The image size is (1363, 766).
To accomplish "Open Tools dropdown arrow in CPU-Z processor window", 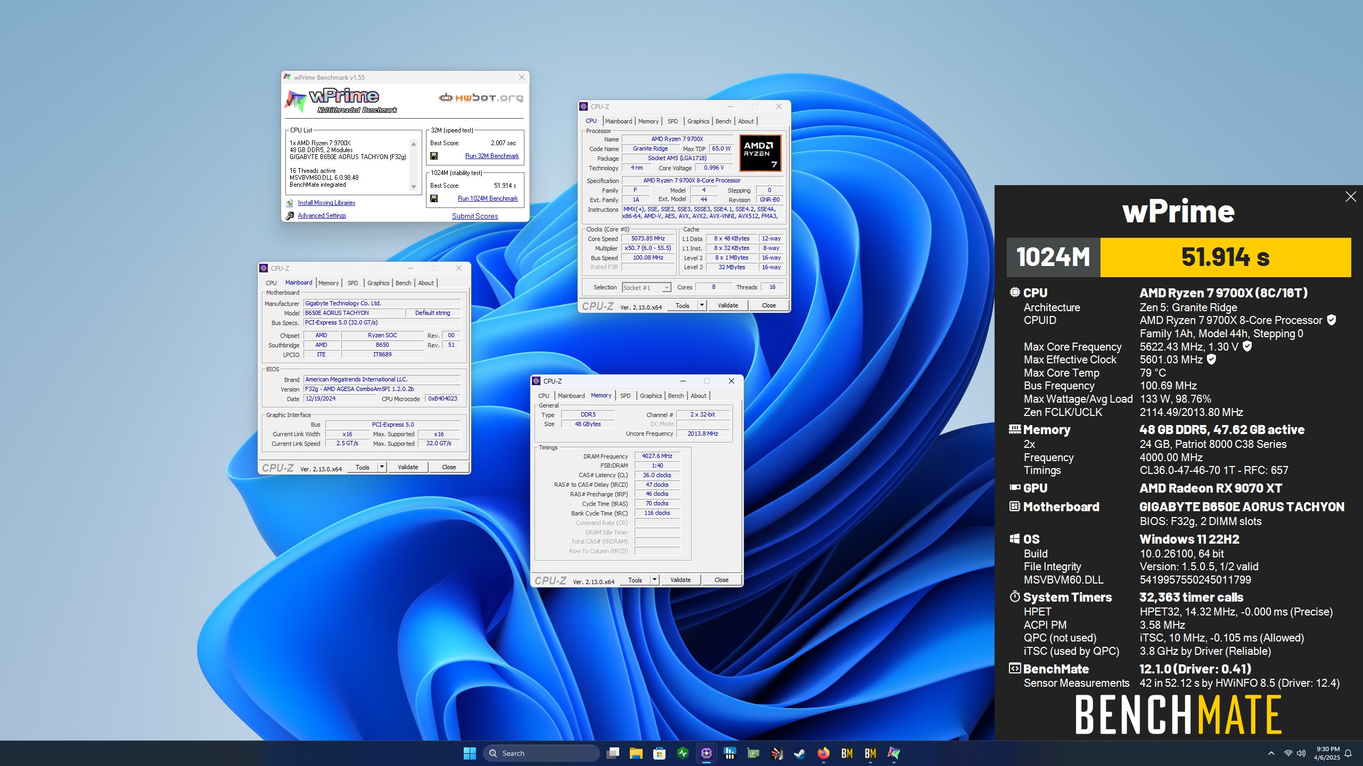I will click(702, 305).
